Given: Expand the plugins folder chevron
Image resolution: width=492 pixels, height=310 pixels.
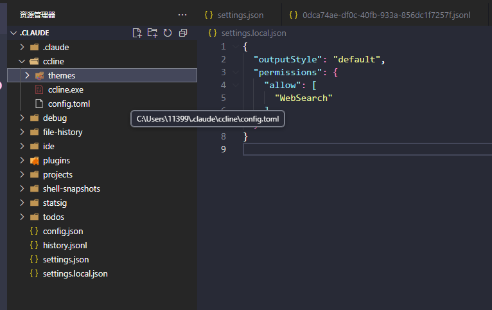Looking at the screenshot, I should (22, 160).
